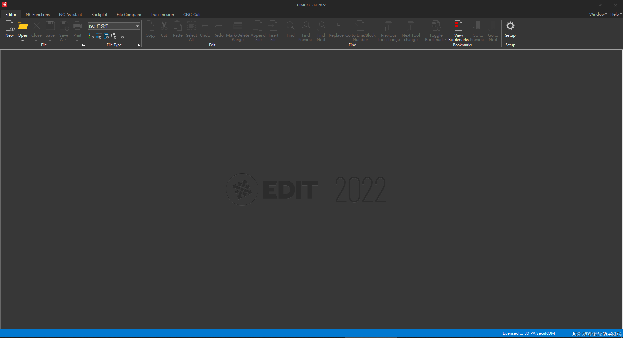Expand the ISO file type combo box arrow
Viewport: 623px width, 338px height.
pos(138,26)
